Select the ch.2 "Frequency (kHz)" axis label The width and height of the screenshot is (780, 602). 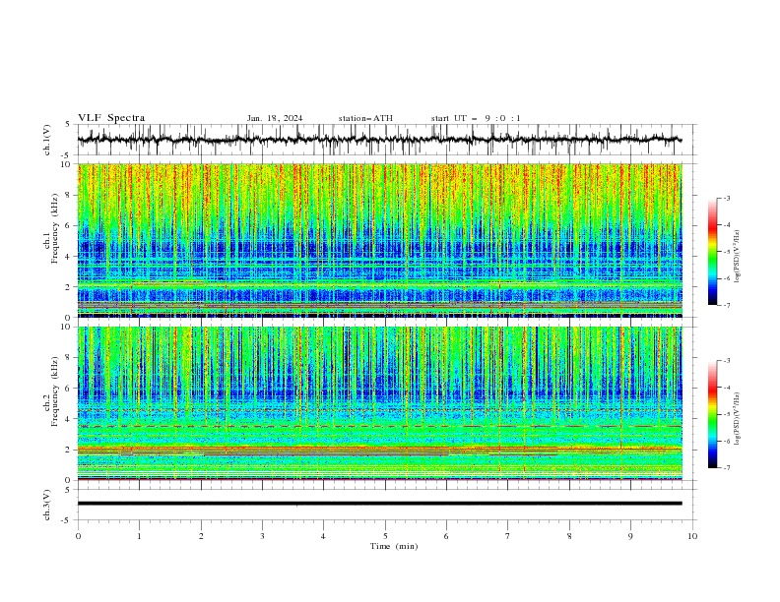[x=55, y=391]
